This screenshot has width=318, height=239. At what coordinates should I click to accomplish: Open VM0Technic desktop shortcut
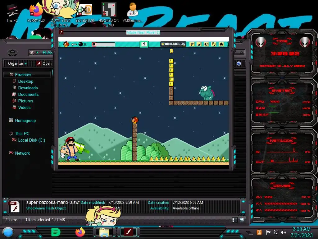click(133, 12)
